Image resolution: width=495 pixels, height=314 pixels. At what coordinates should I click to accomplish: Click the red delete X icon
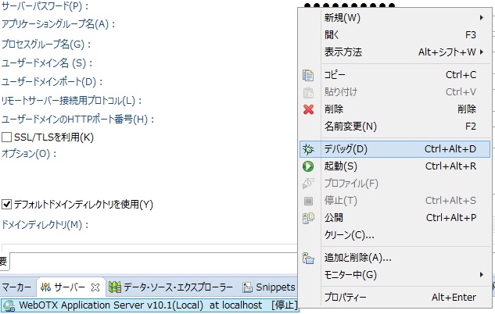pyautogui.click(x=308, y=109)
